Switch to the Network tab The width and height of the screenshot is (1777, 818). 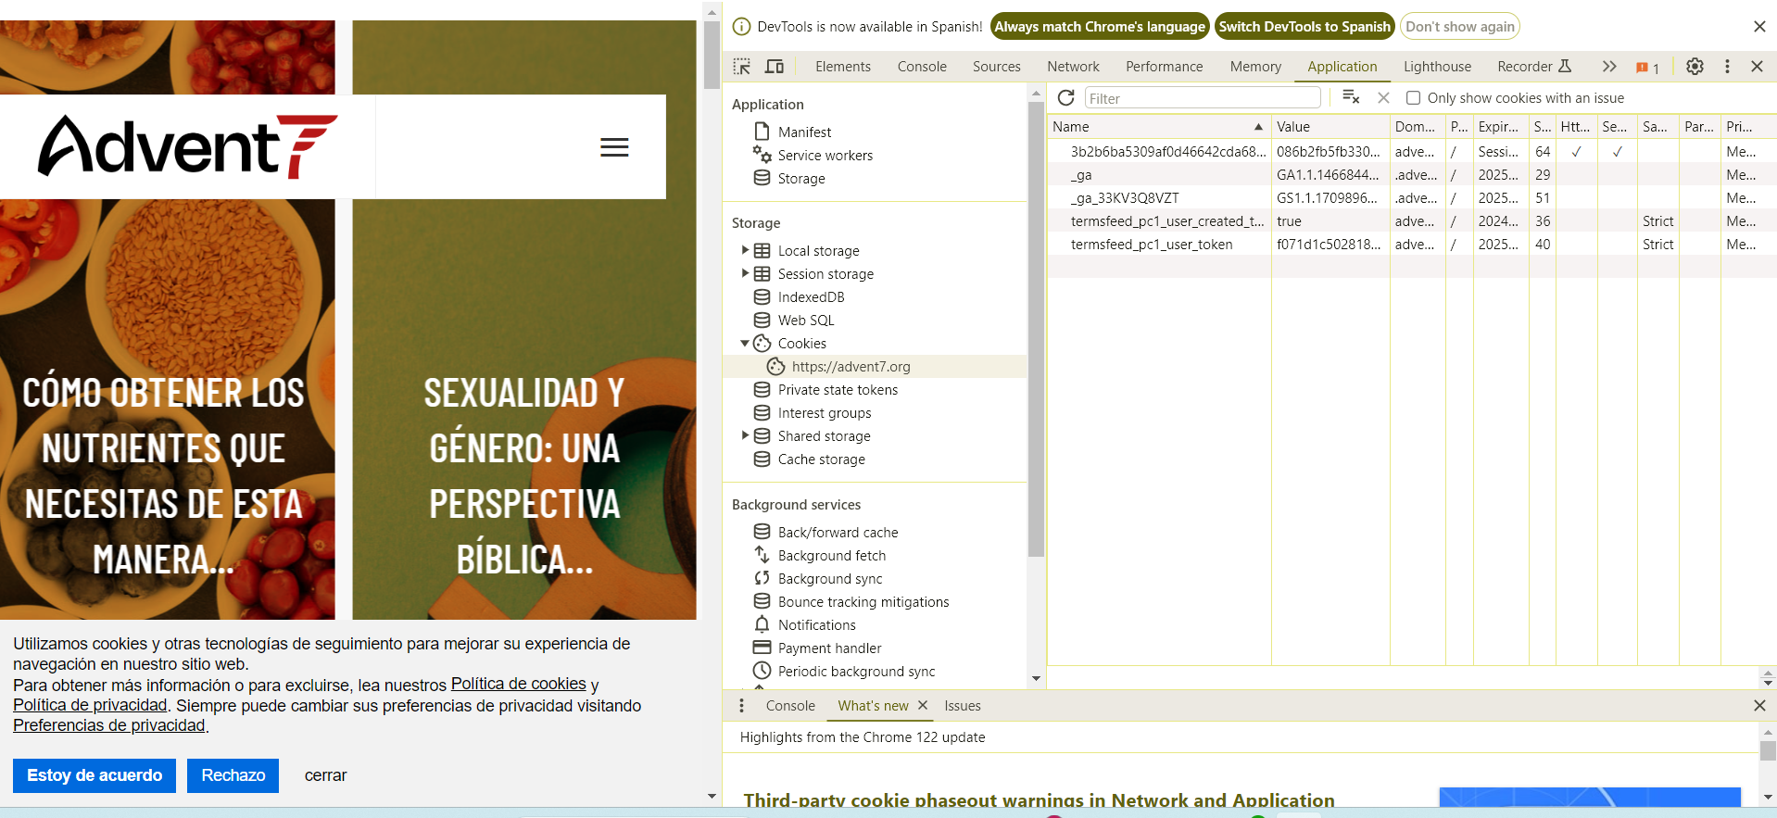tap(1073, 67)
